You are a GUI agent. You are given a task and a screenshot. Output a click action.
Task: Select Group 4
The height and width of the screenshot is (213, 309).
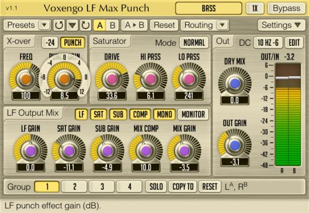(x=129, y=187)
